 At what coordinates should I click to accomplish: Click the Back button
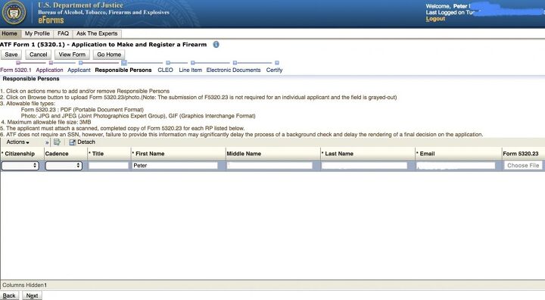point(9,295)
